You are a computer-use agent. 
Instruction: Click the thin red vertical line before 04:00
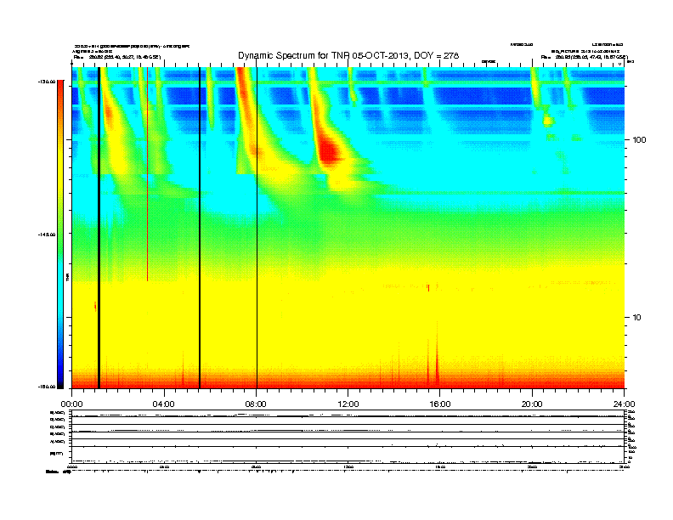147,174
